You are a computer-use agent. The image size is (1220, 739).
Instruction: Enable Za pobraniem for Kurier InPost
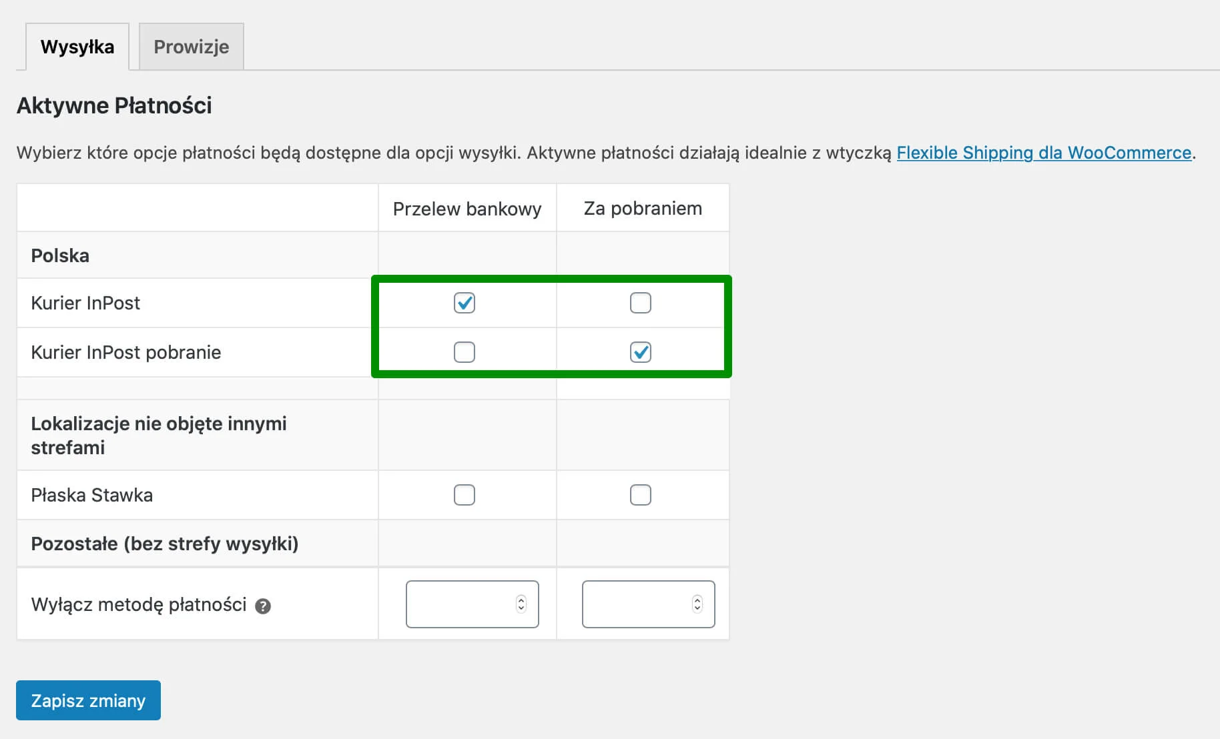641,303
